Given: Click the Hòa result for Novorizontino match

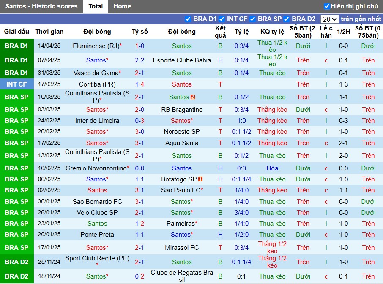Looking at the screenshot, I should (x=272, y=168).
